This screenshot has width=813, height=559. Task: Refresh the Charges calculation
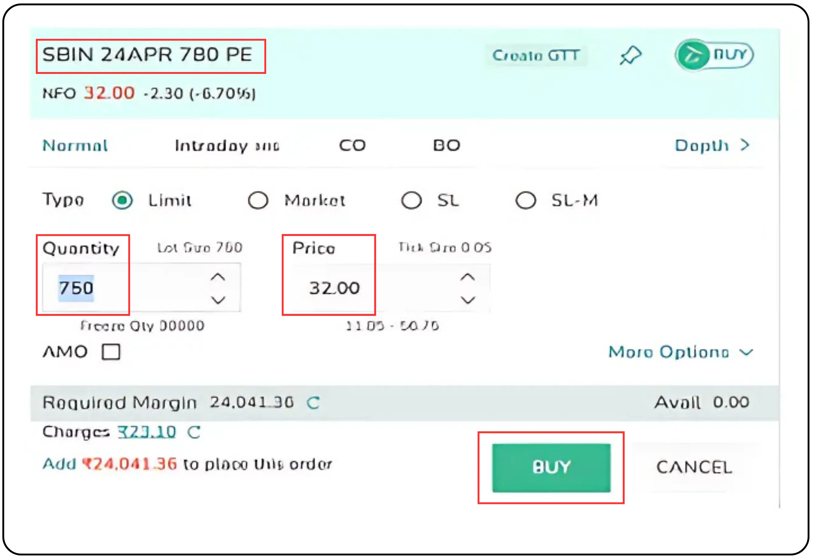194,433
